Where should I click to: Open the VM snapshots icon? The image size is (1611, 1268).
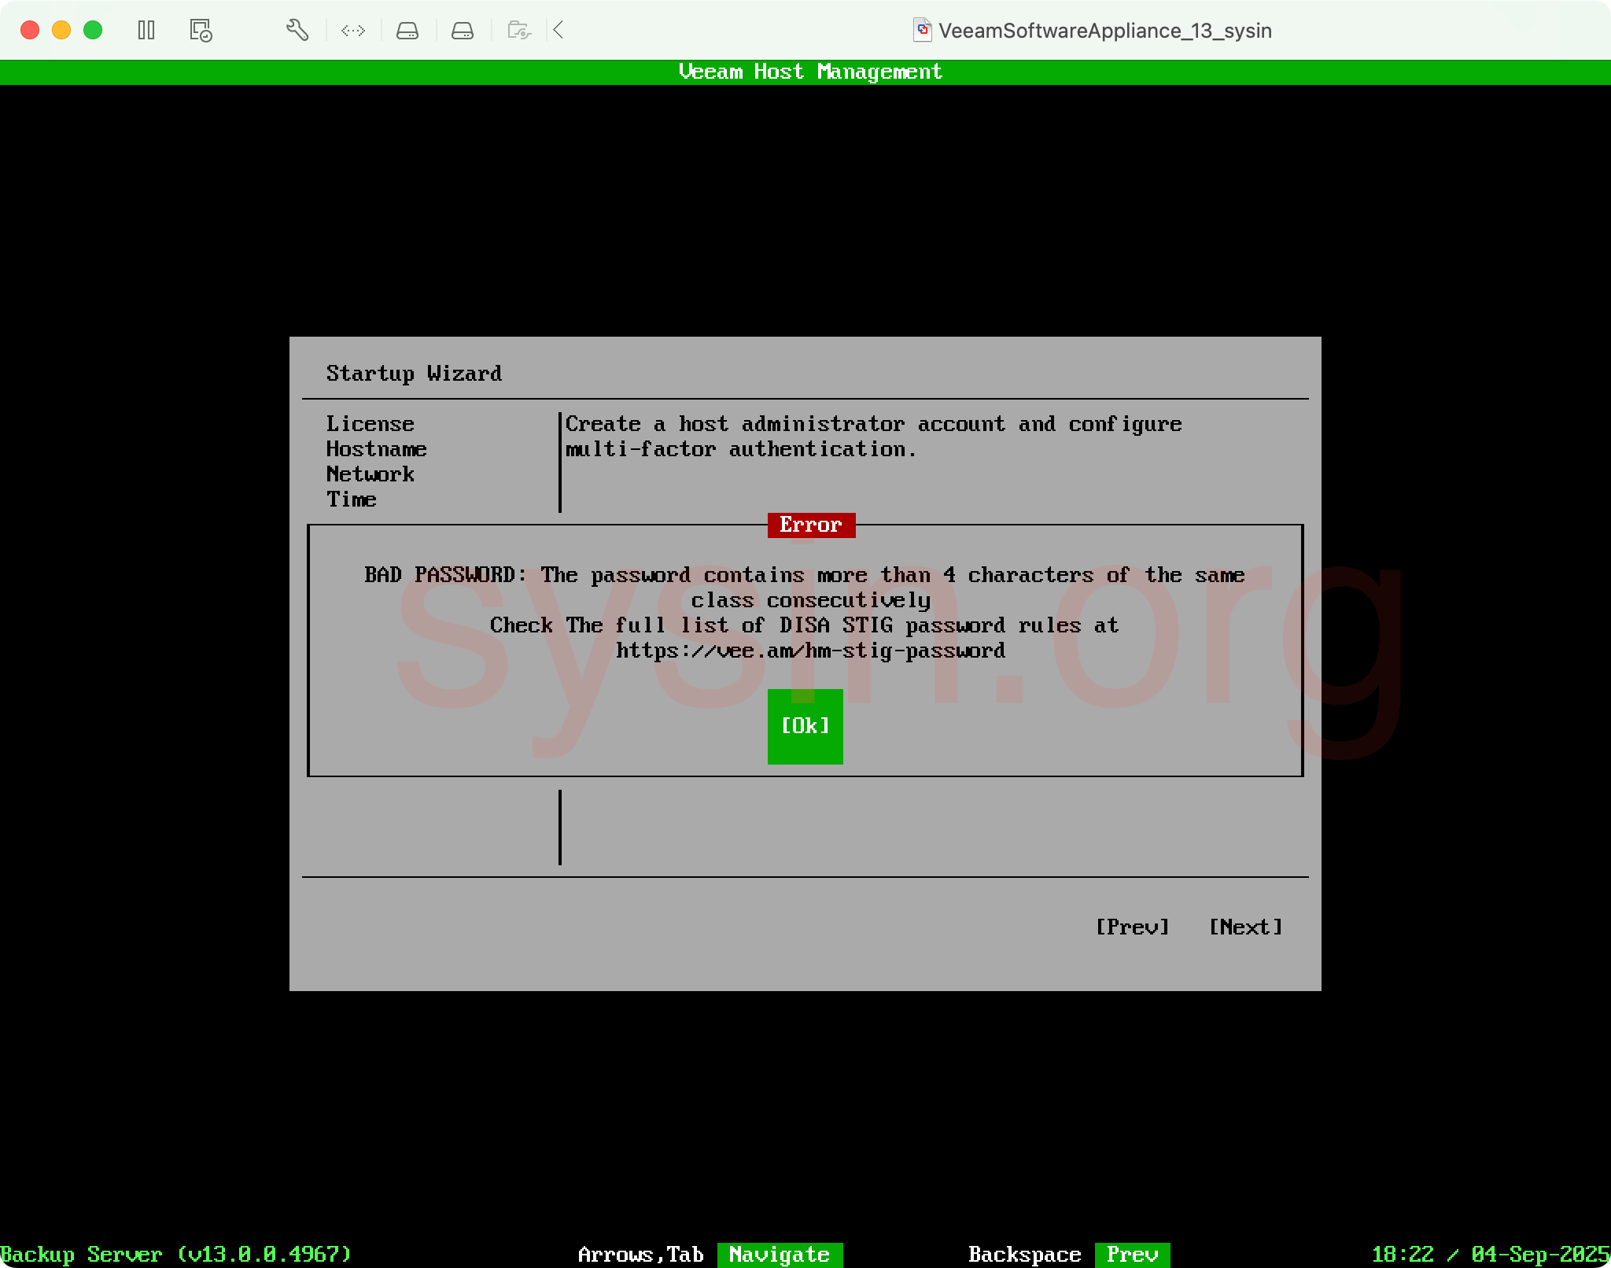click(x=201, y=31)
